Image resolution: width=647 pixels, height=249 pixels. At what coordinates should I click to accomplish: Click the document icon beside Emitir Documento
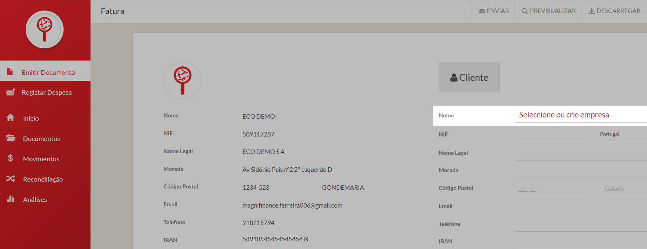[10, 71]
